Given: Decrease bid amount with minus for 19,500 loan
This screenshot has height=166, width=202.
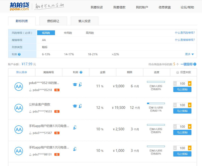Looking at the screenshot, I should click(x=175, y=105).
